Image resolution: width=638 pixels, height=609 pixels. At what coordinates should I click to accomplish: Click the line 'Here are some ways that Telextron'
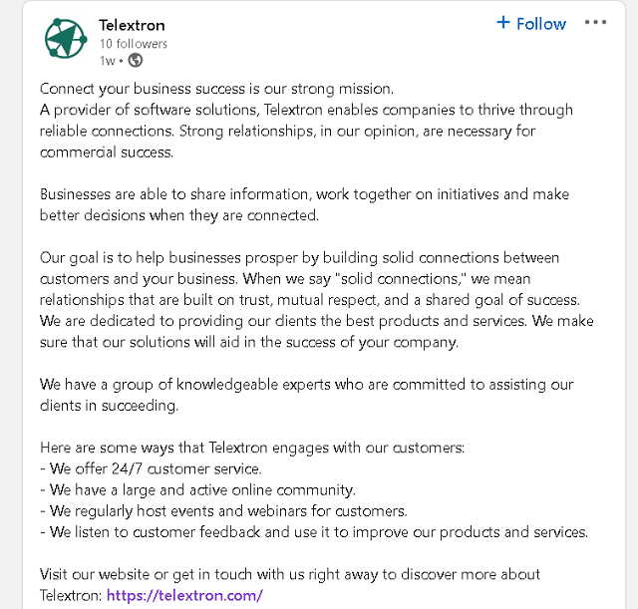252,448
